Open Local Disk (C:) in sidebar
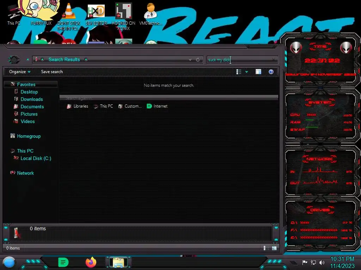 pos(36,158)
